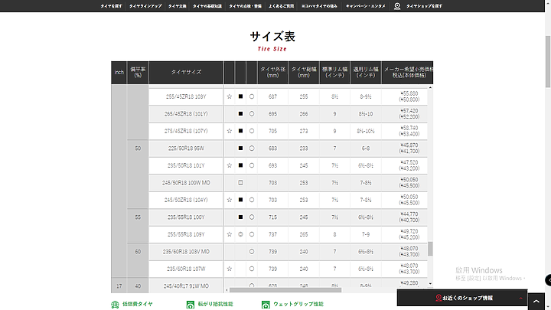
Task: Click the star icon in the 255/55R18 109Y row
Action: click(x=229, y=234)
